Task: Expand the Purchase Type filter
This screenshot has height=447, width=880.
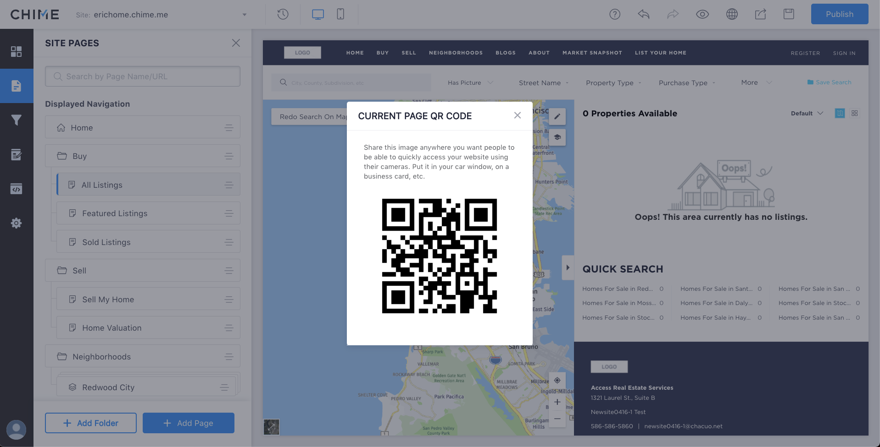Action: coord(687,83)
